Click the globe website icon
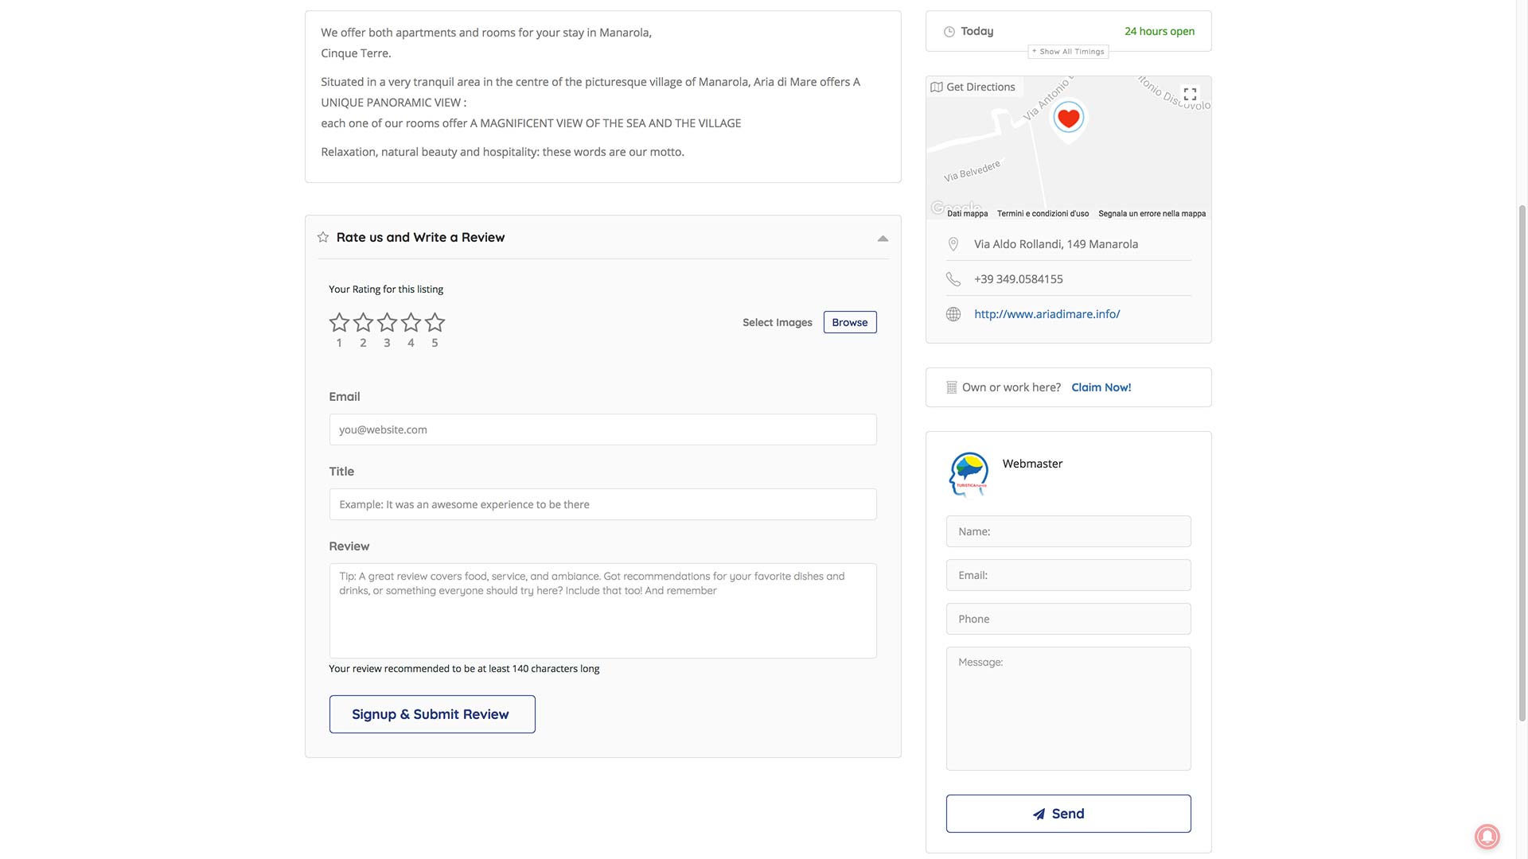The image size is (1528, 859). [953, 314]
